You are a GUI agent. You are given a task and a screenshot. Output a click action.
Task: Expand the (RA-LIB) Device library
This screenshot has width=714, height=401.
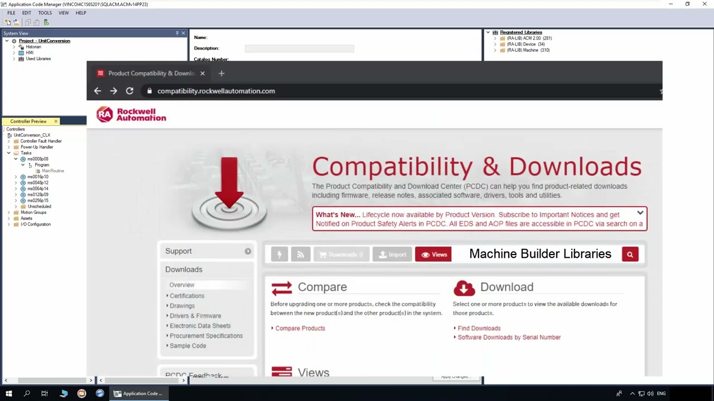click(495, 44)
